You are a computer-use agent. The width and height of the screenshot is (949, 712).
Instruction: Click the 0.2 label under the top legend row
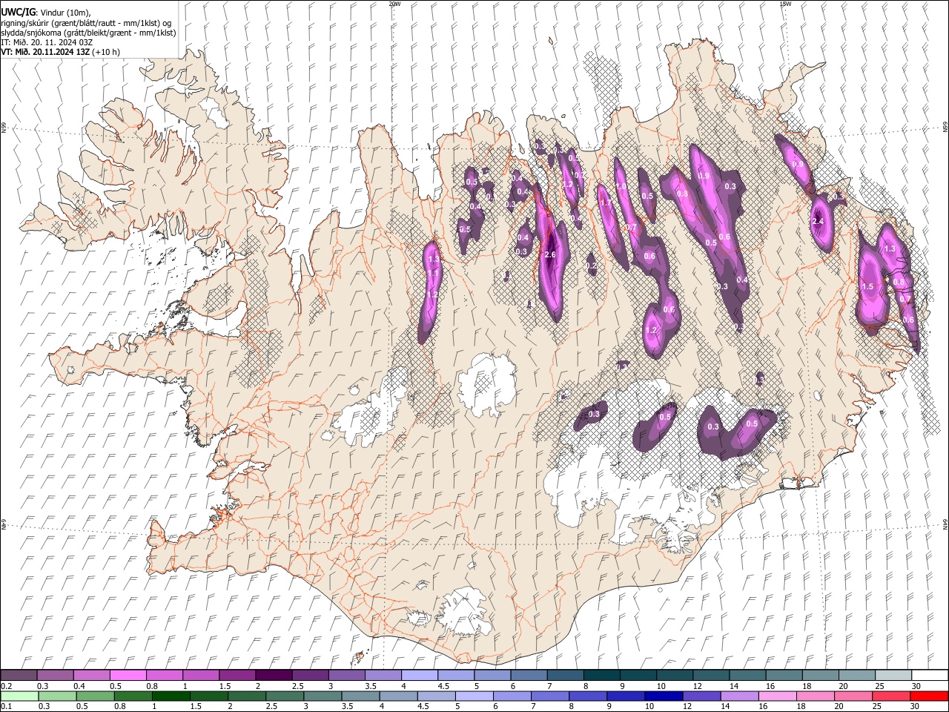point(5,685)
